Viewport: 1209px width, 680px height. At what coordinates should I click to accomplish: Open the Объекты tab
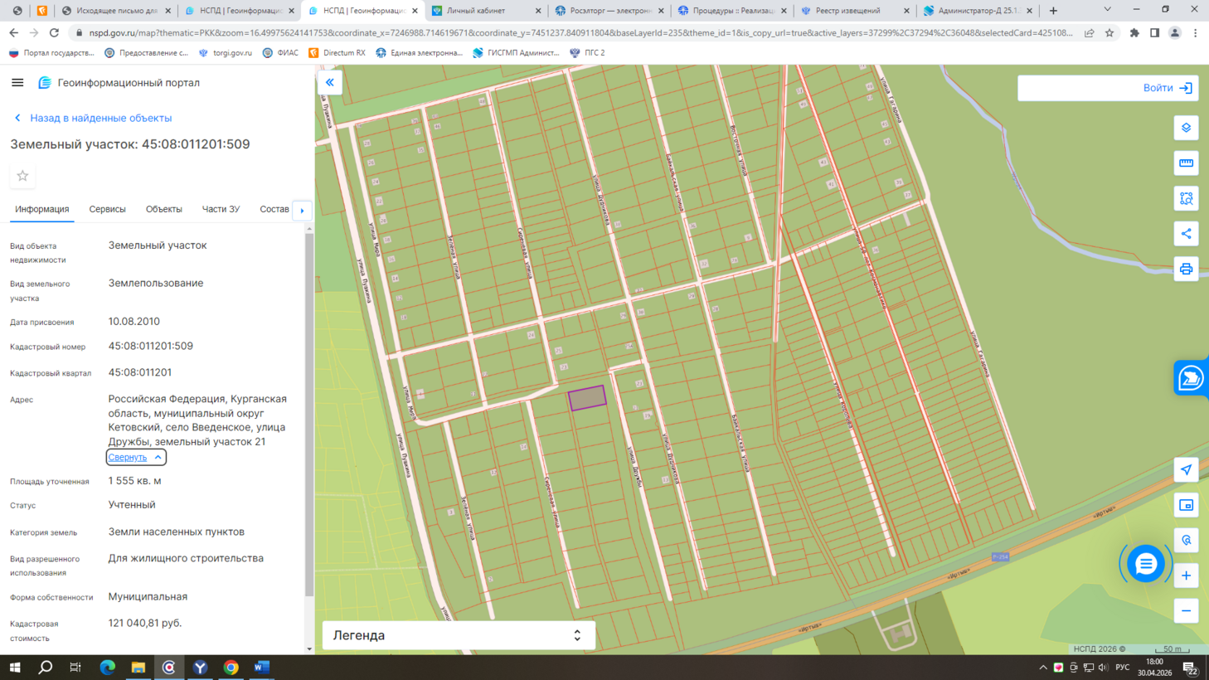point(164,209)
